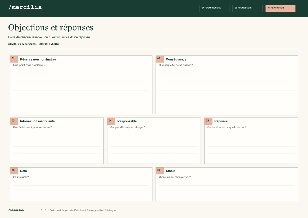Click the 'Conséquence' heading
The image size is (308, 218).
(x=176, y=59)
